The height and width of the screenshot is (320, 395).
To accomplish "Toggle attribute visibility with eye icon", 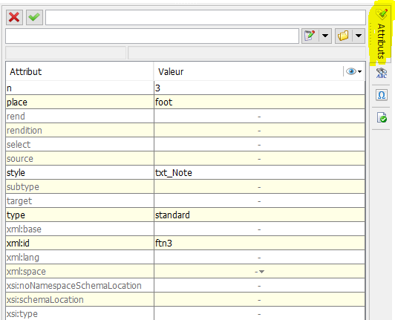I will click(353, 71).
